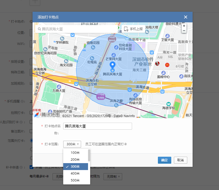Click the 腾讯滨海大厦 map label
This screenshot has height=190, width=219.
[x=112, y=74]
